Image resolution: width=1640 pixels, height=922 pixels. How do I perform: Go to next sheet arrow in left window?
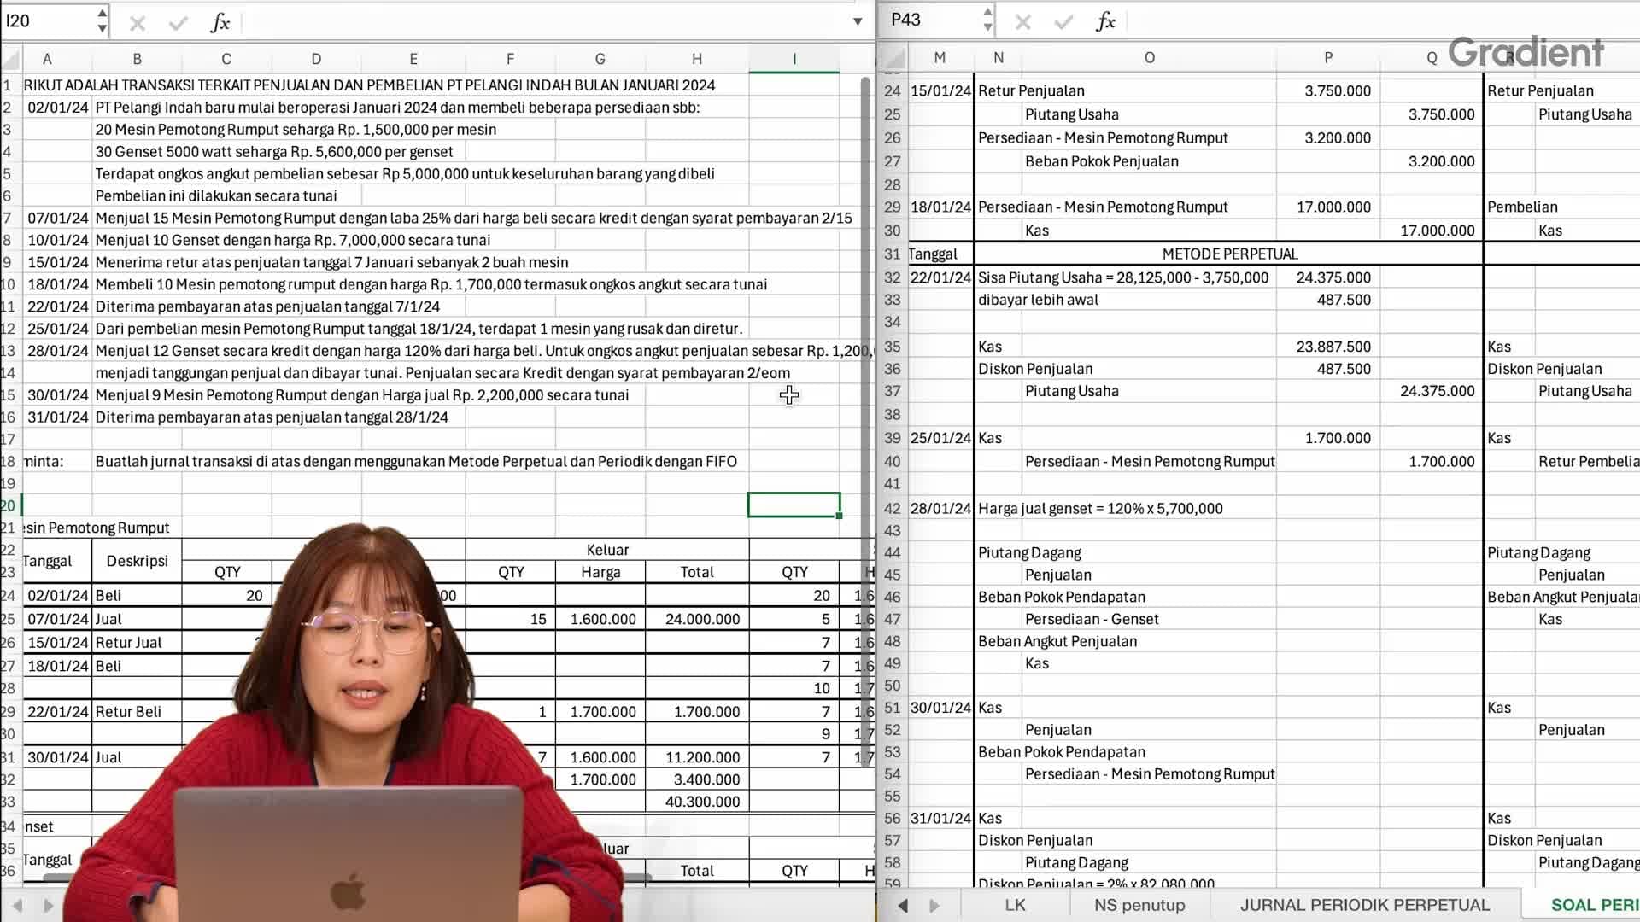pyautogui.click(x=49, y=905)
